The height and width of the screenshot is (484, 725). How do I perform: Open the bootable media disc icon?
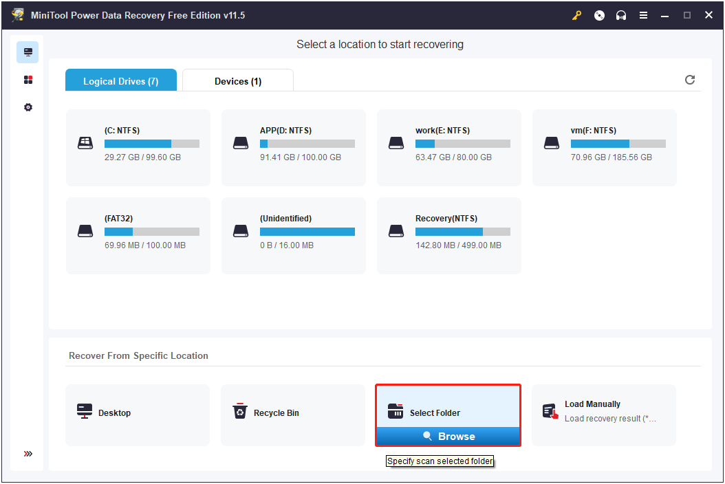(599, 15)
